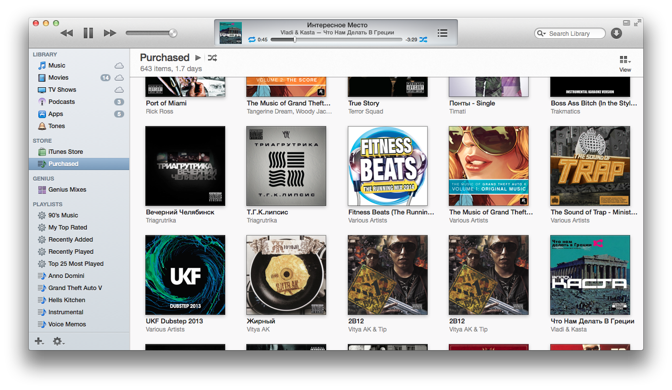Screen dimensions: 672x390
Task: Click the Понты - Single title
Action: 472,103
